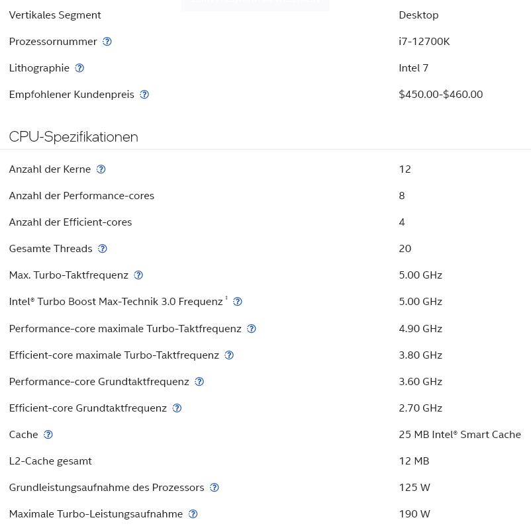The image size is (531, 532).
Task: Open help icon beside Anzahl der Kerne
Action: click(101, 169)
